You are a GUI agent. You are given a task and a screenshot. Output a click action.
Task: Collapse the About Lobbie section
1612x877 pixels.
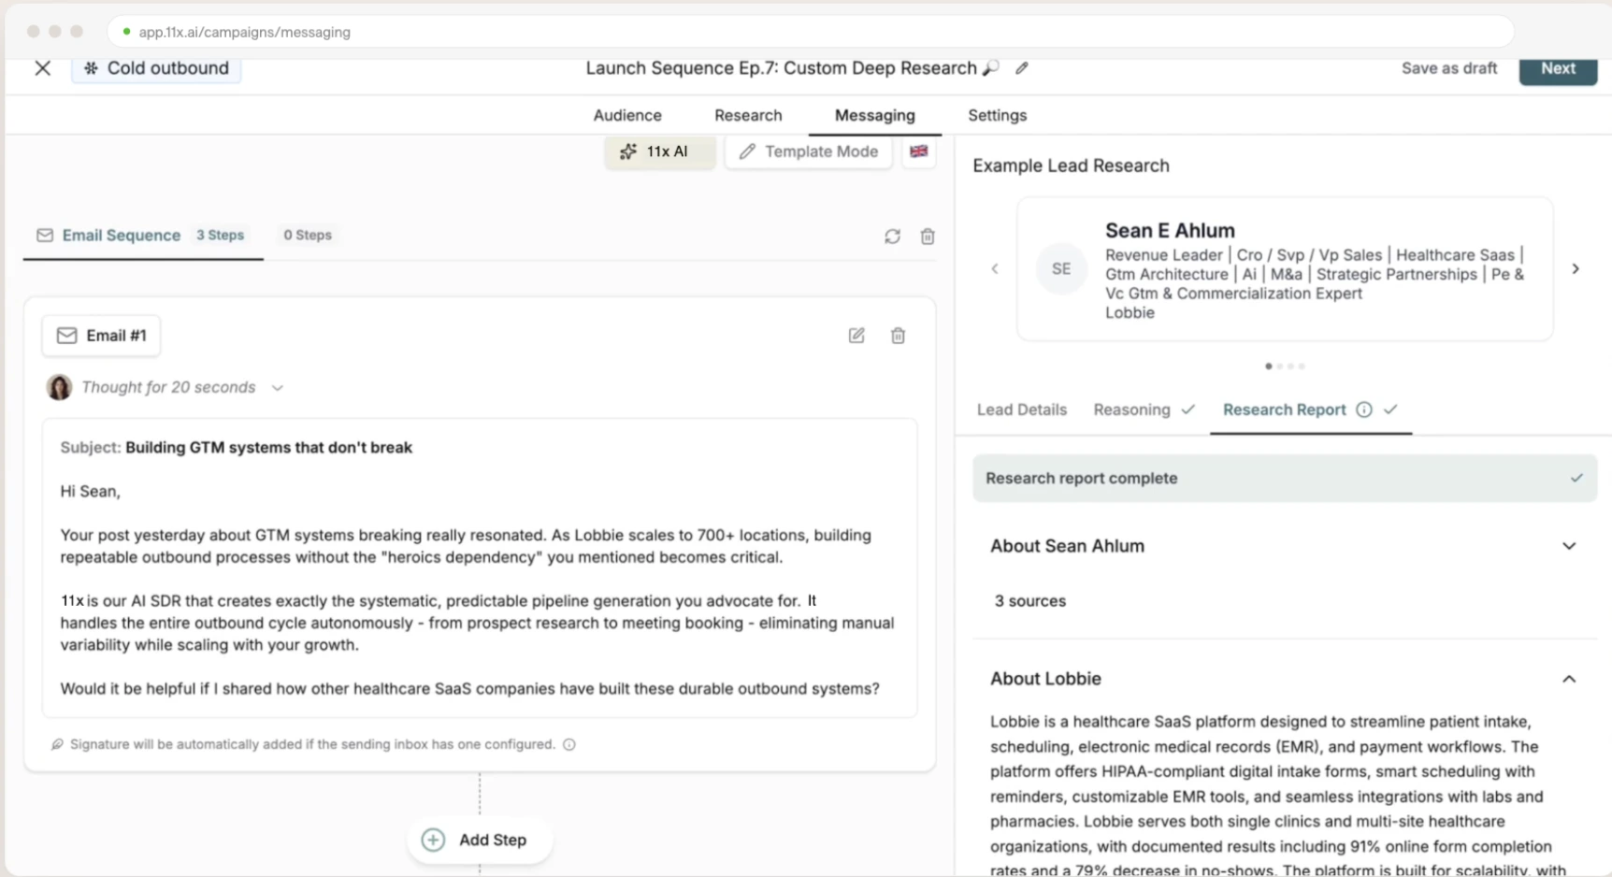tap(1569, 679)
